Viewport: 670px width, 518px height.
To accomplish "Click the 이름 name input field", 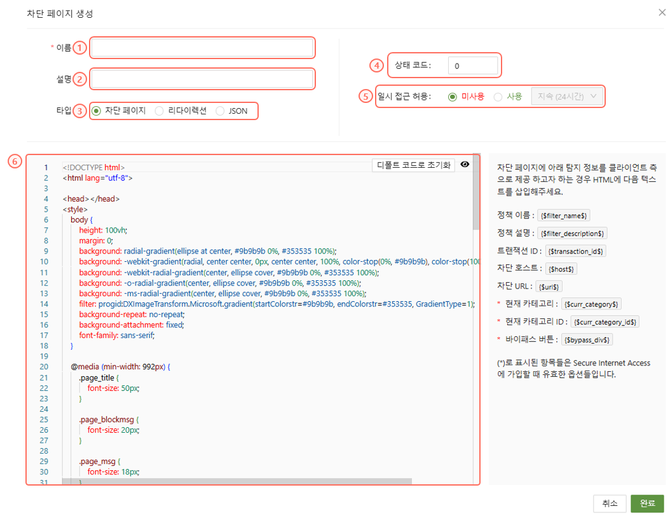I will tap(202, 48).
